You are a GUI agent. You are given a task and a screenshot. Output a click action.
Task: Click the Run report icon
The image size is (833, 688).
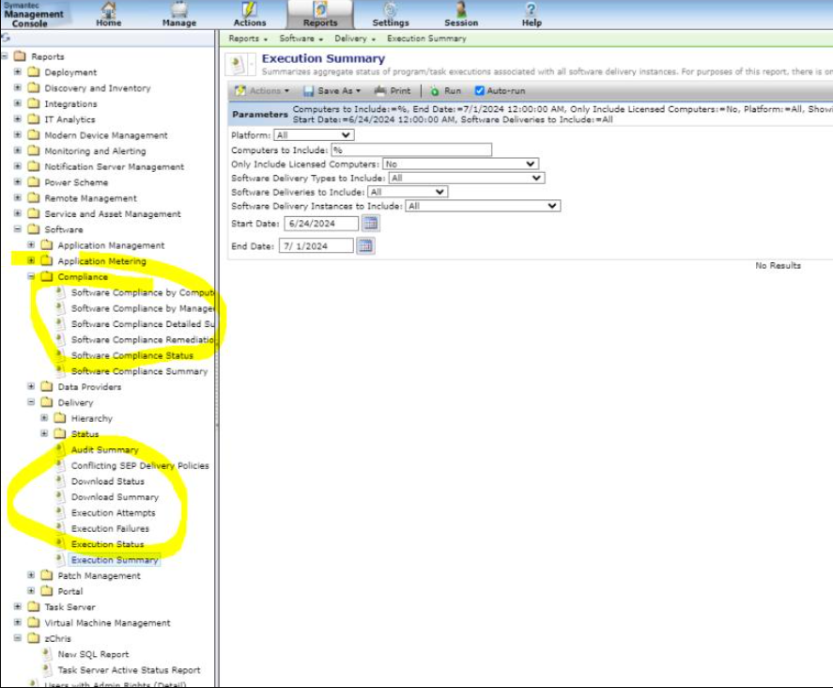tap(435, 91)
